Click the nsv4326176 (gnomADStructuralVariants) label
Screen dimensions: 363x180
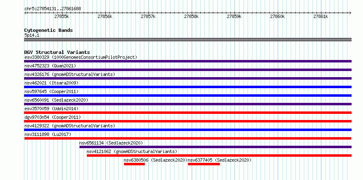click(70, 74)
